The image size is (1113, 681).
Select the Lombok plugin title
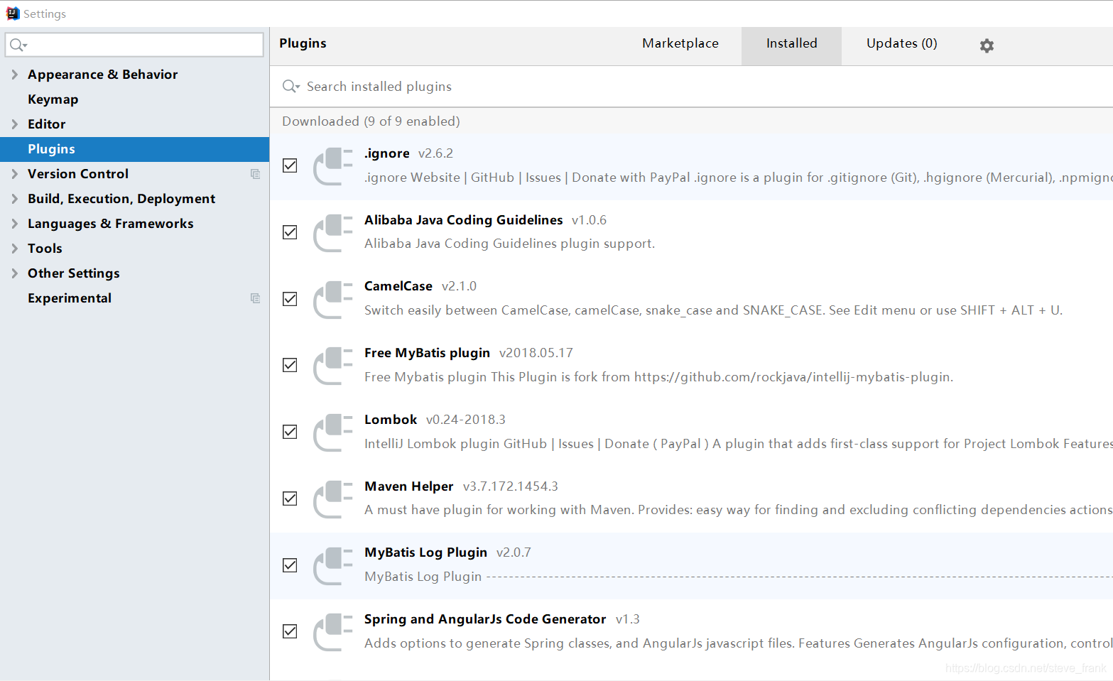click(391, 420)
